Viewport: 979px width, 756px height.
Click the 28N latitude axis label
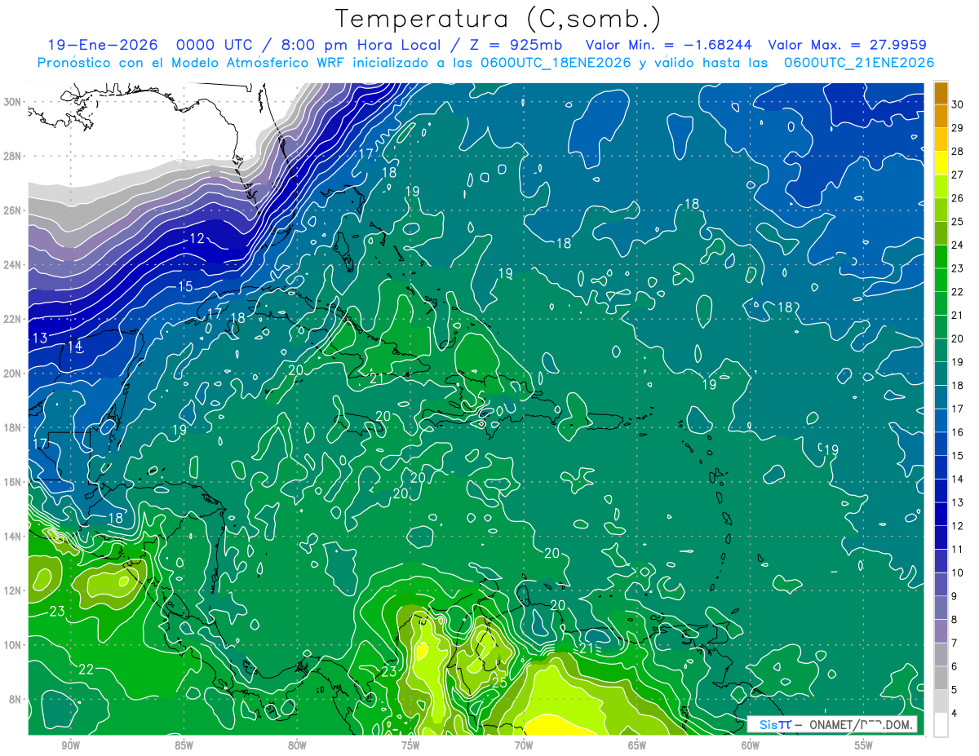pos(13,156)
